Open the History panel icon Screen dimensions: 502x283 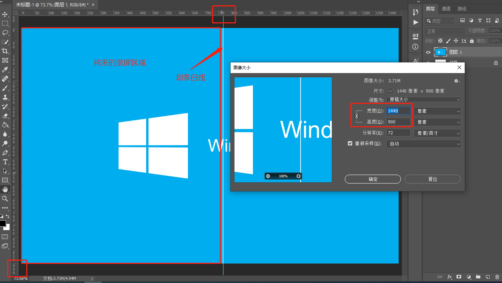click(x=416, y=12)
